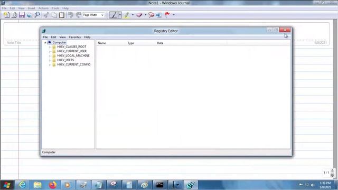This screenshot has height=190, width=338.
Task: Open Firefox from taskbar
Action: coord(53,185)
